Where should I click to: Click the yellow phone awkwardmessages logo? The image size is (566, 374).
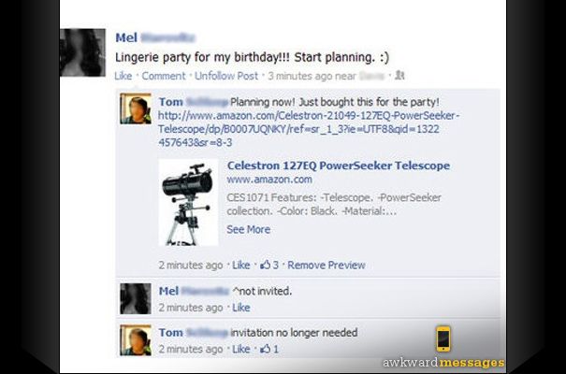pos(443,338)
